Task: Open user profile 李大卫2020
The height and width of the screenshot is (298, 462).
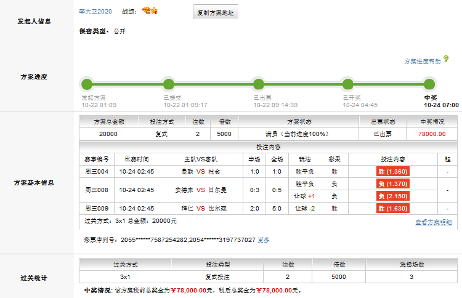Action: pyautogui.click(x=96, y=12)
